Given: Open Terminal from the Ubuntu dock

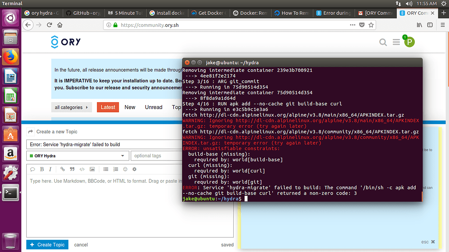Looking at the screenshot, I should pos(11,193).
